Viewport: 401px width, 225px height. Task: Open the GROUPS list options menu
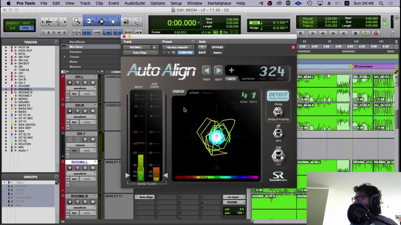(x=56, y=177)
